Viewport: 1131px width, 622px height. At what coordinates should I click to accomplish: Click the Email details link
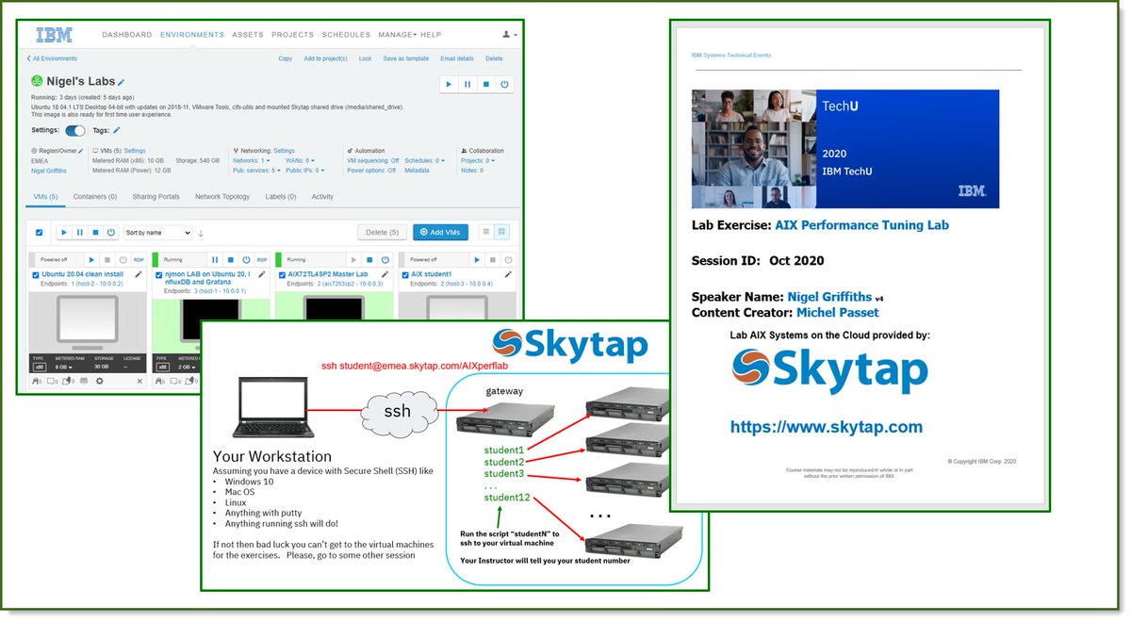457,58
